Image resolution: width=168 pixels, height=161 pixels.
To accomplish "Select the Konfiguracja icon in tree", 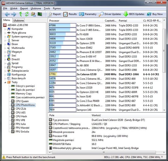I will click(x=9, y=75).
